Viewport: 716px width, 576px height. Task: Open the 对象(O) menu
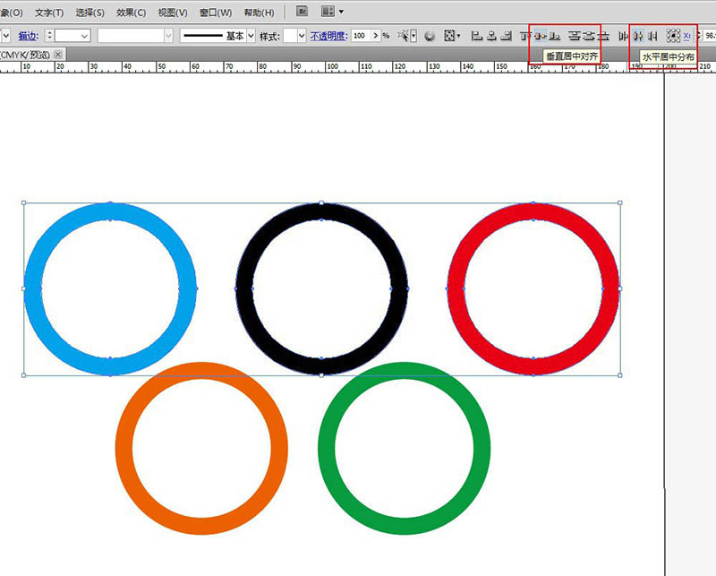pyautogui.click(x=11, y=13)
